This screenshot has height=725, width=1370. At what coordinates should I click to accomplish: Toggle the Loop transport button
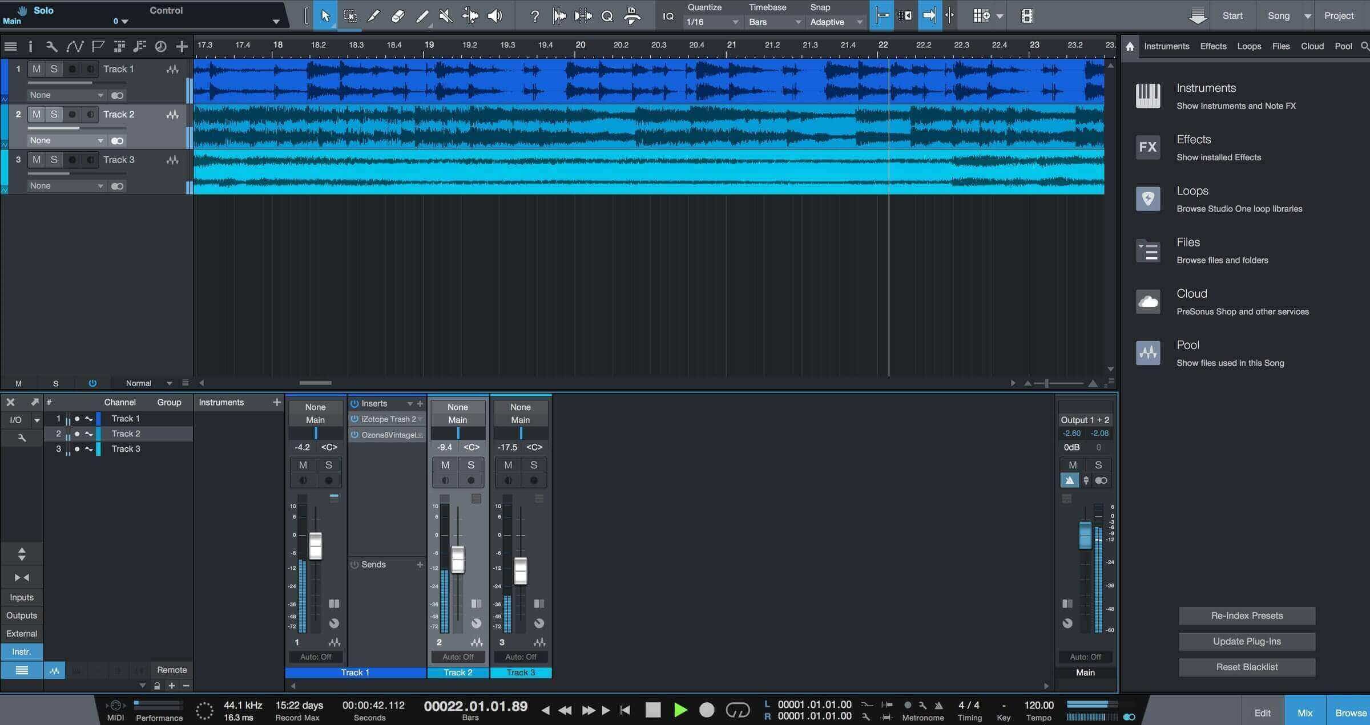coord(738,710)
